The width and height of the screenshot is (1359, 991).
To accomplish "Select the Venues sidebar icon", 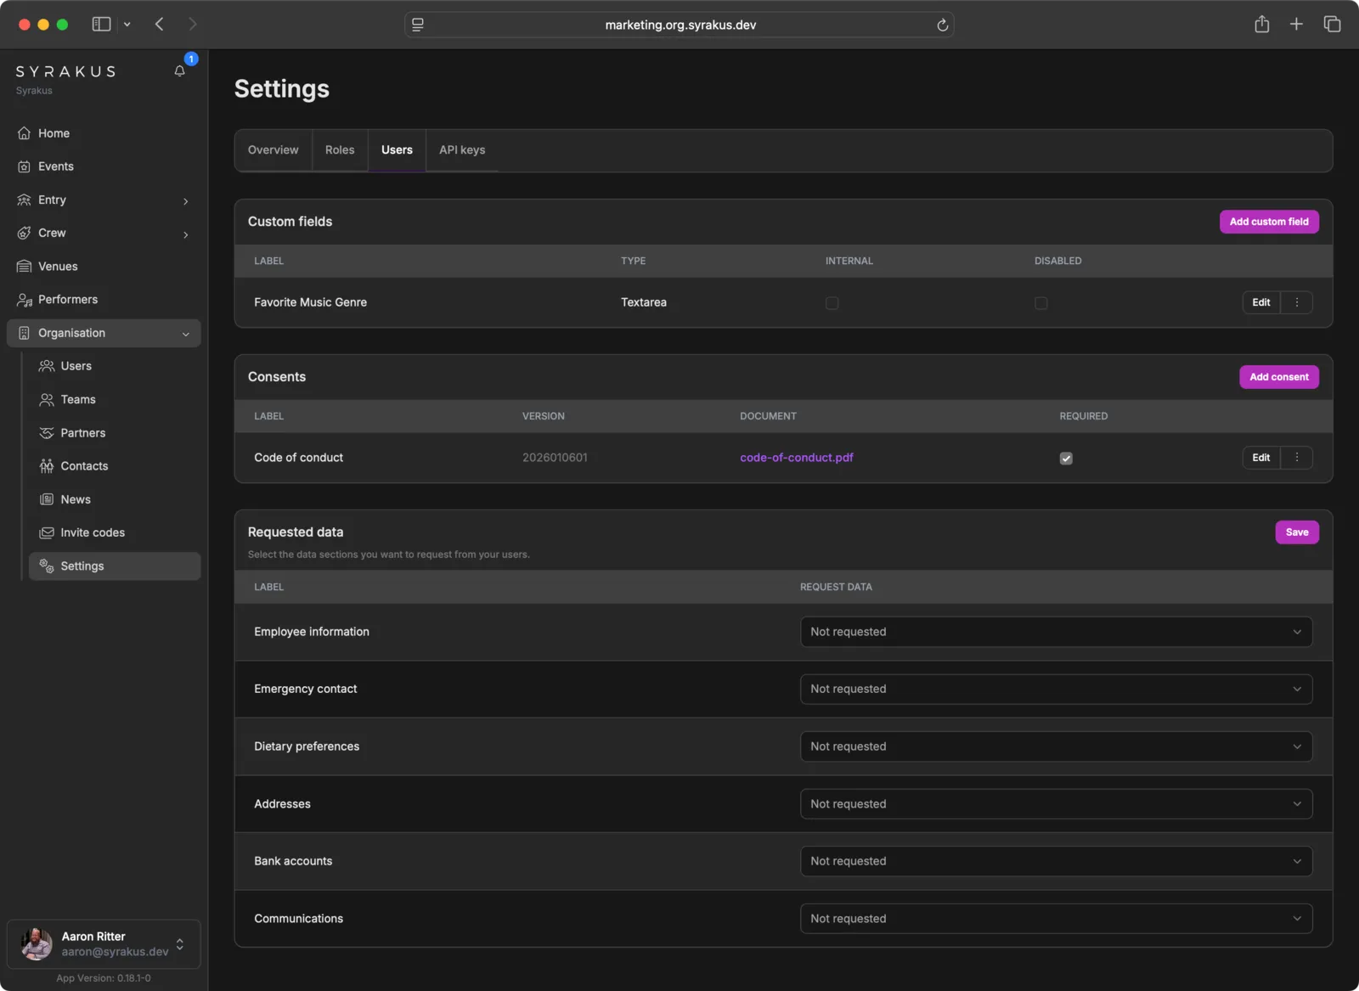I will tap(25, 266).
